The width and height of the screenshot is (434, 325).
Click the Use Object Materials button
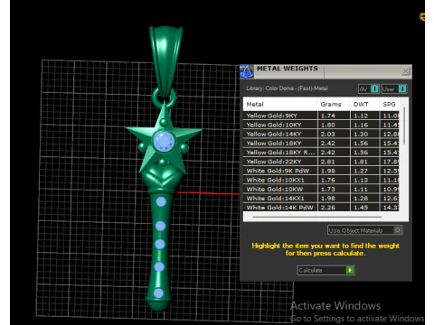(x=364, y=230)
